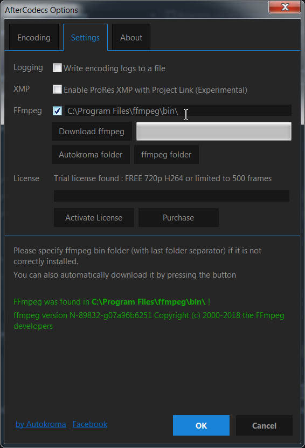Close the AfterCodecs Options window
Image resolution: width=305 pixels, height=448 pixels.
pos(285,7)
